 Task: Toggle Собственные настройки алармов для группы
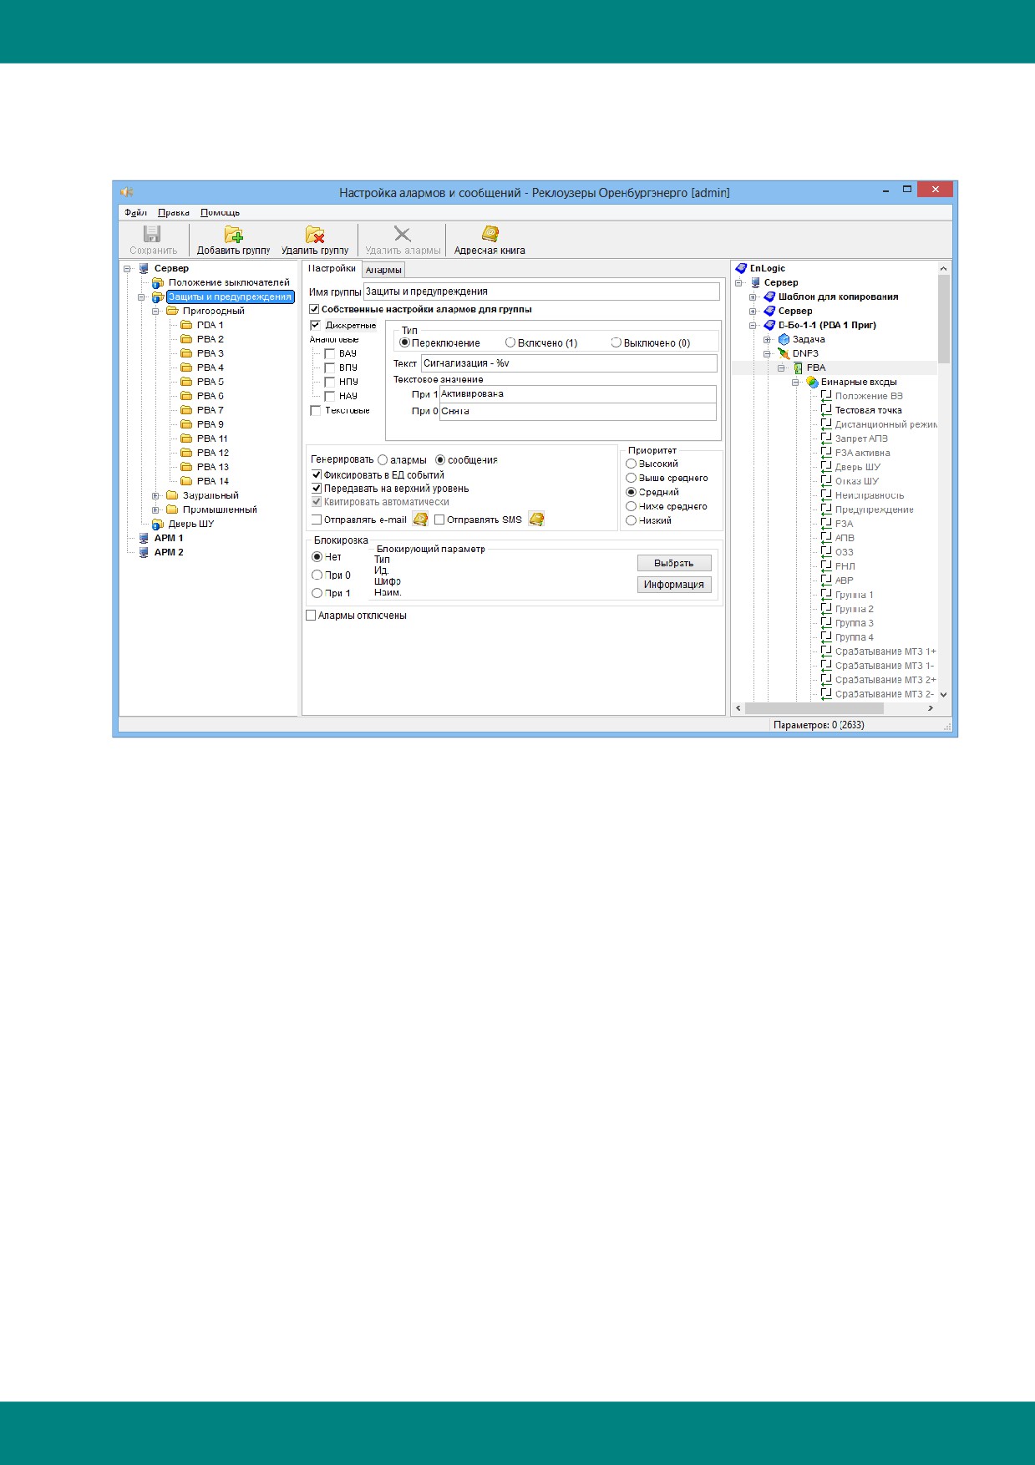[315, 309]
